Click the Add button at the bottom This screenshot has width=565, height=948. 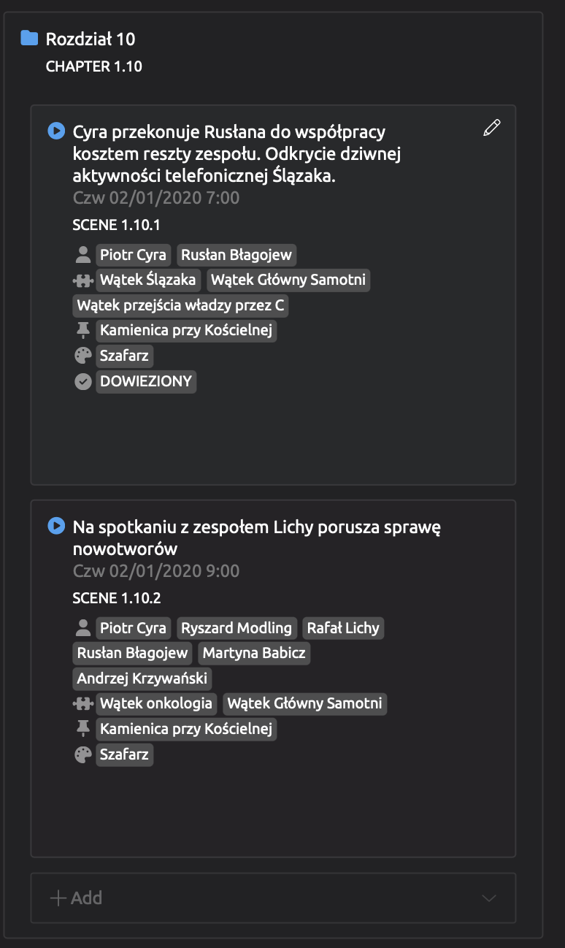(76, 898)
